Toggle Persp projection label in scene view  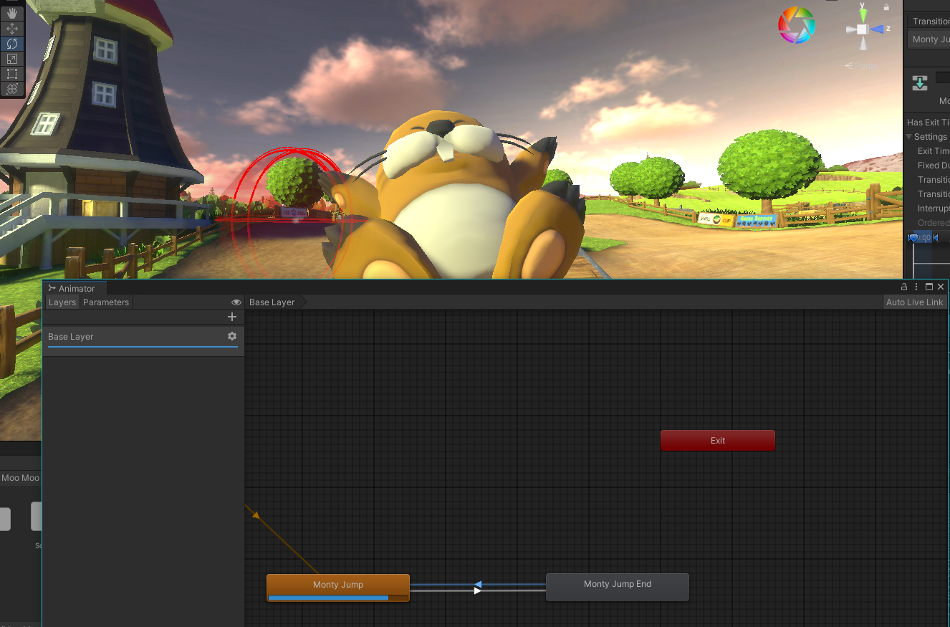pos(864,65)
